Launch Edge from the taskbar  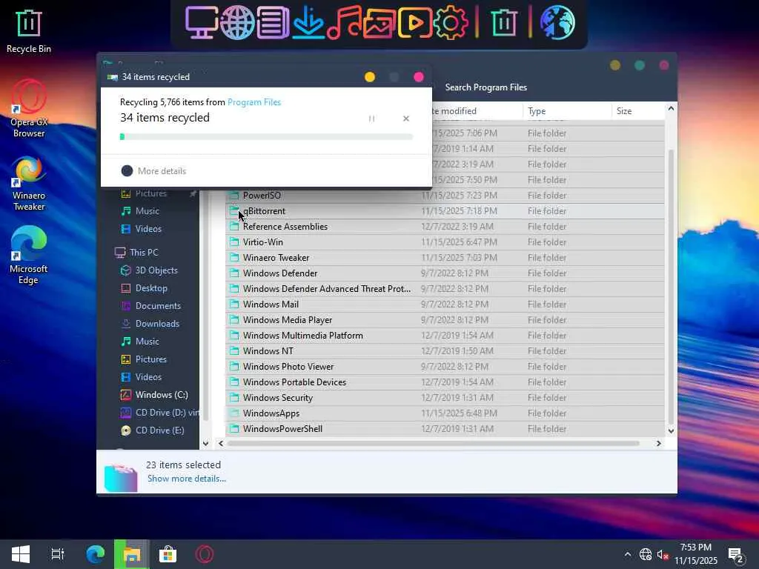[x=96, y=554]
